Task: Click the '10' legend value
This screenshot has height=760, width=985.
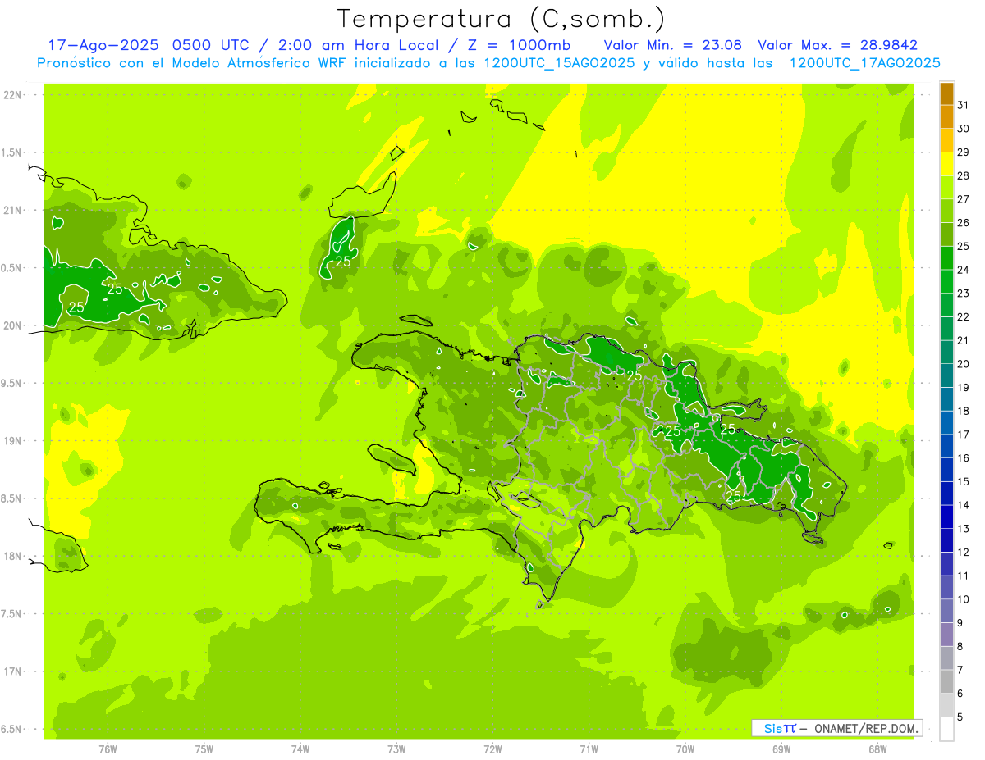Action: [x=964, y=599]
